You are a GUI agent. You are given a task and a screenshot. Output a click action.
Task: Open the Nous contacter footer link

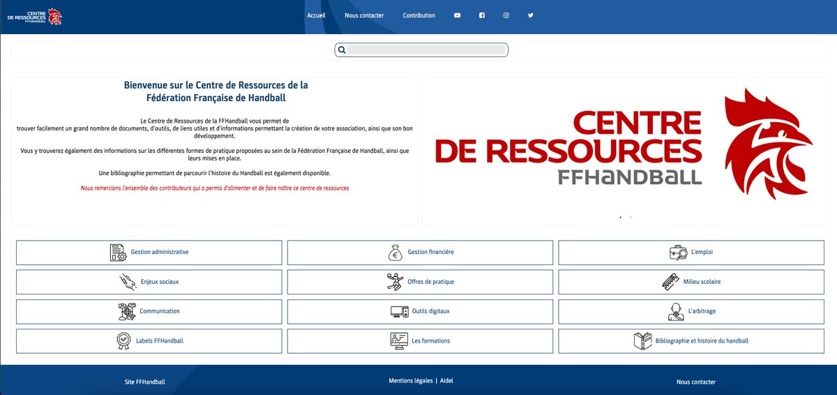click(x=696, y=382)
